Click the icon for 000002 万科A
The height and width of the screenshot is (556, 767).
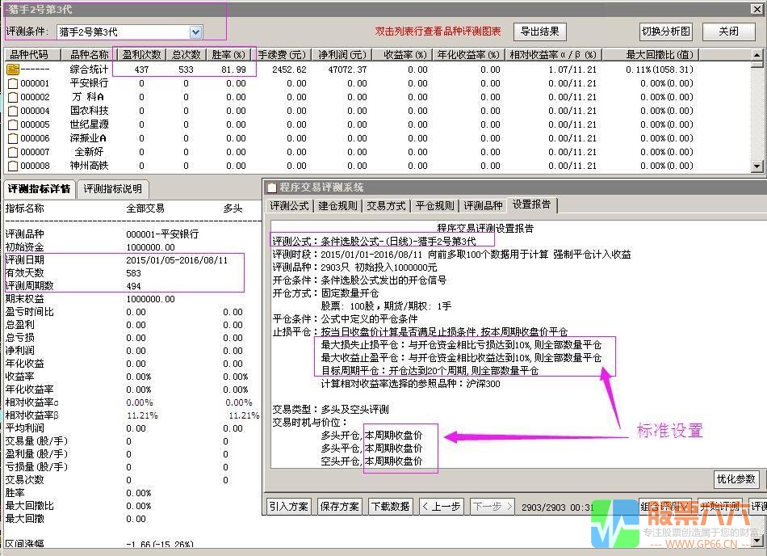point(13,98)
